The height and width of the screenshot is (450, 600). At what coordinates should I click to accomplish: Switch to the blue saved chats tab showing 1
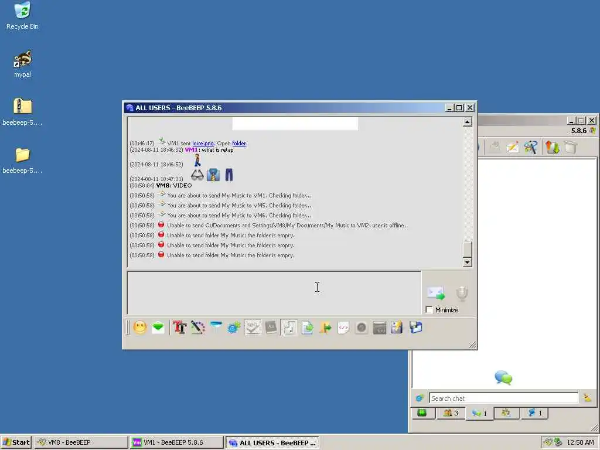[535, 413]
